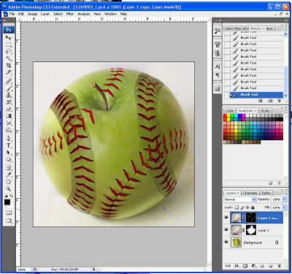Select the Brush tool in toolbox
This screenshot has width=292, height=274.
(9, 88)
